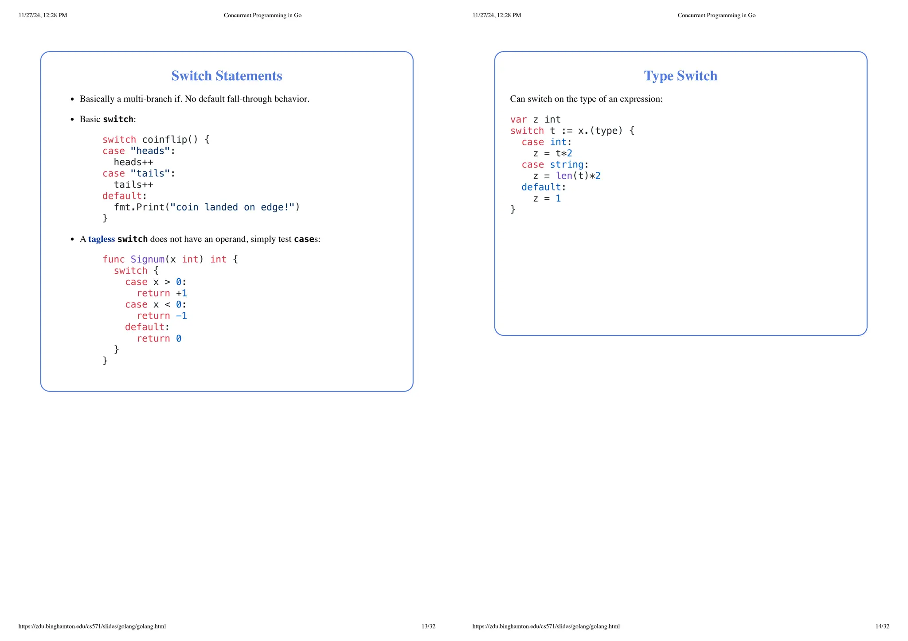Click the code line 'case string:'

pyautogui.click(x=556, y=165)
